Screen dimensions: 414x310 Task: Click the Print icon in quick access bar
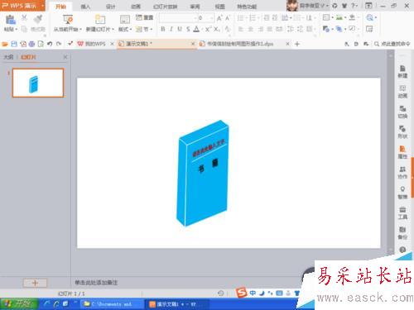point(31,44)
